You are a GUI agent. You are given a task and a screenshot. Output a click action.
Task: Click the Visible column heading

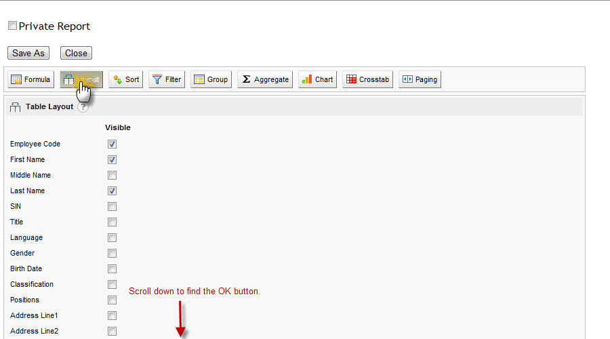[x=118, y=127]
